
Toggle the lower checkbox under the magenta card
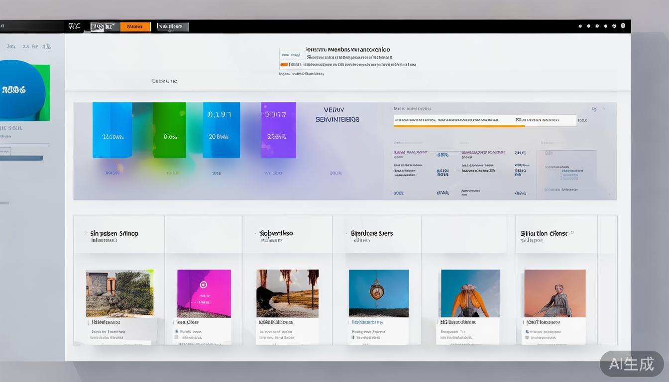point(177,337)
